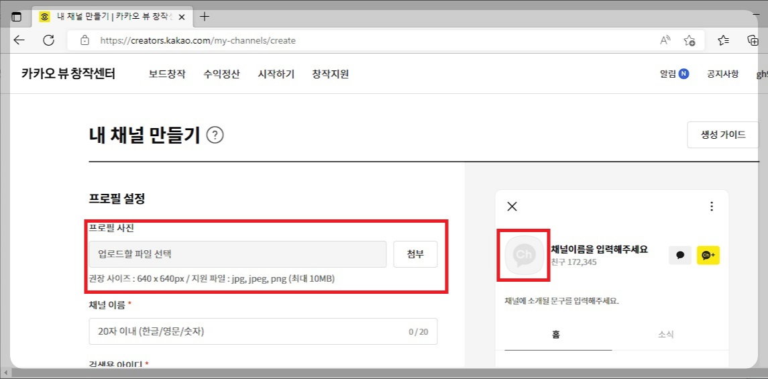Click 채널에 소개될 문구를 입력해주세요 text
Screen dimensions: 768x379
[562, 301]
